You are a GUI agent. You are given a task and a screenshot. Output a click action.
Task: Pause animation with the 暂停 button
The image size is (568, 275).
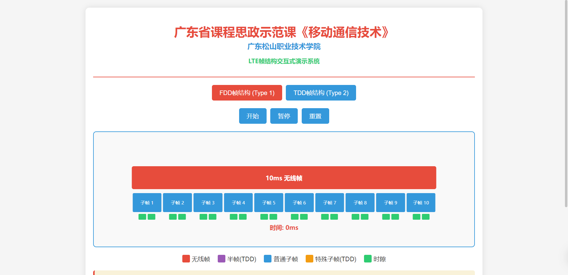coord(284,116)
